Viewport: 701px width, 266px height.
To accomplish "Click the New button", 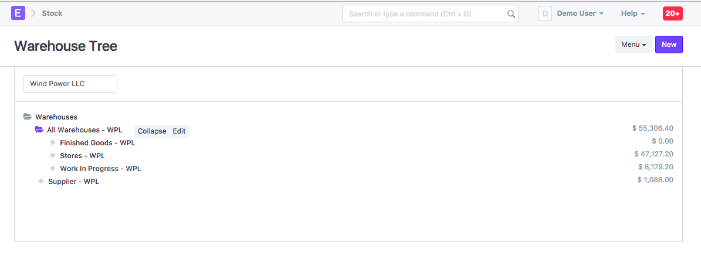I will tap(669, 45).
